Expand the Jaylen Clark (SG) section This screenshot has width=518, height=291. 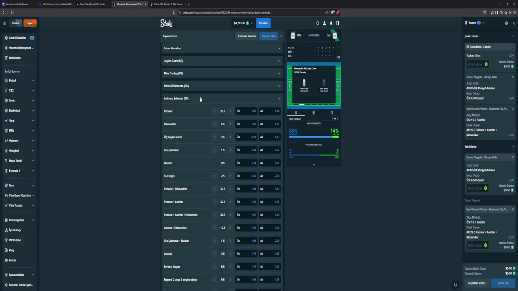tap(222, 61)
